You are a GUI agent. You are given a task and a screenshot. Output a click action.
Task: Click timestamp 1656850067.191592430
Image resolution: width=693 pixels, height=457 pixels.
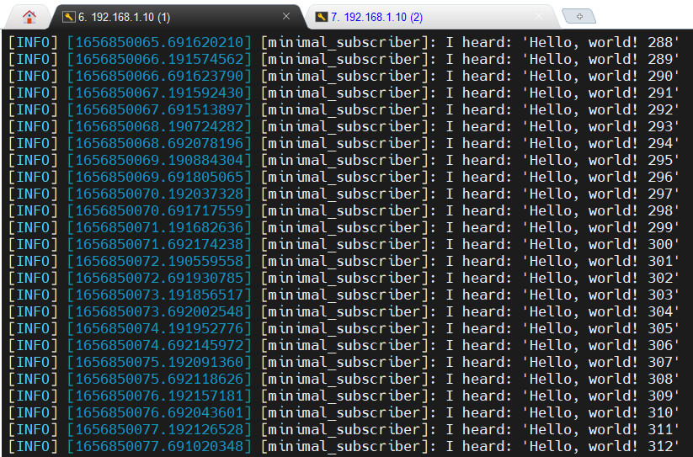159,93
